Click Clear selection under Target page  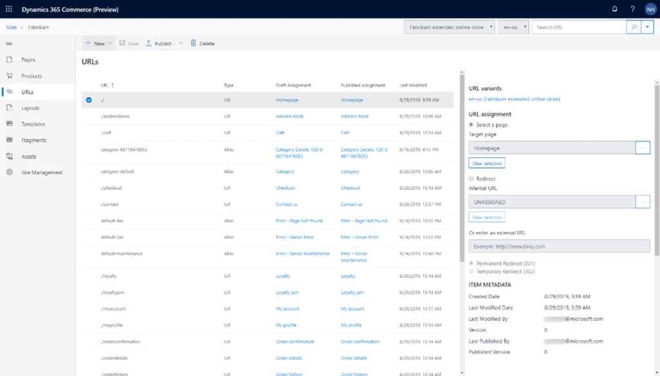click(487, 163)
